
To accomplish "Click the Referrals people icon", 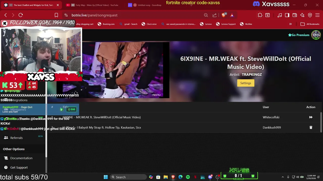I will click(x=6, y=138).
